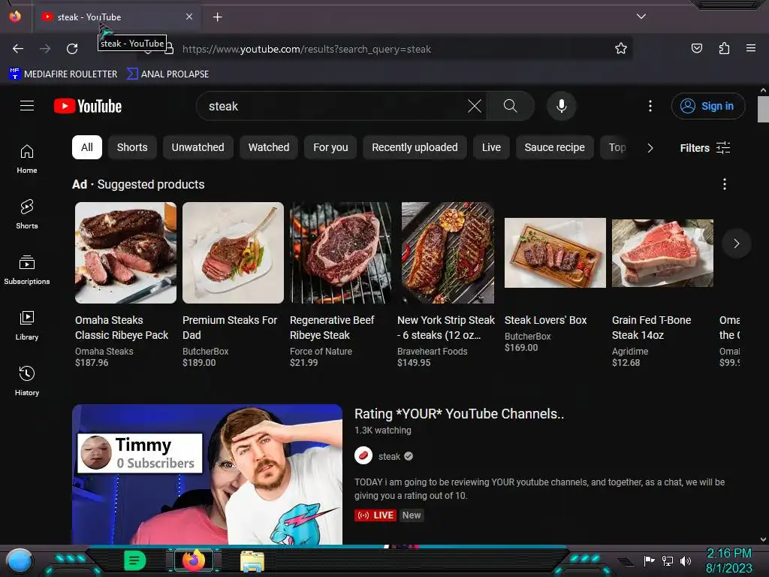
Task: Select the Watched filter chip
Action: click(x=269, y=147)
